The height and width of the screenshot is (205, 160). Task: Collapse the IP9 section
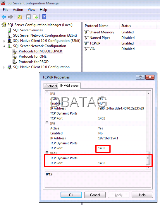tap(47, 123)
